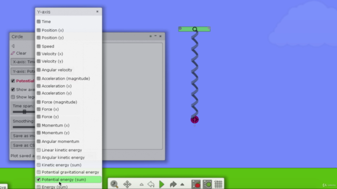This screenshot has width=337, height=189.
Task: Expand the redo options triangle right of the redo arrow
Action: [x=182, y=184]
